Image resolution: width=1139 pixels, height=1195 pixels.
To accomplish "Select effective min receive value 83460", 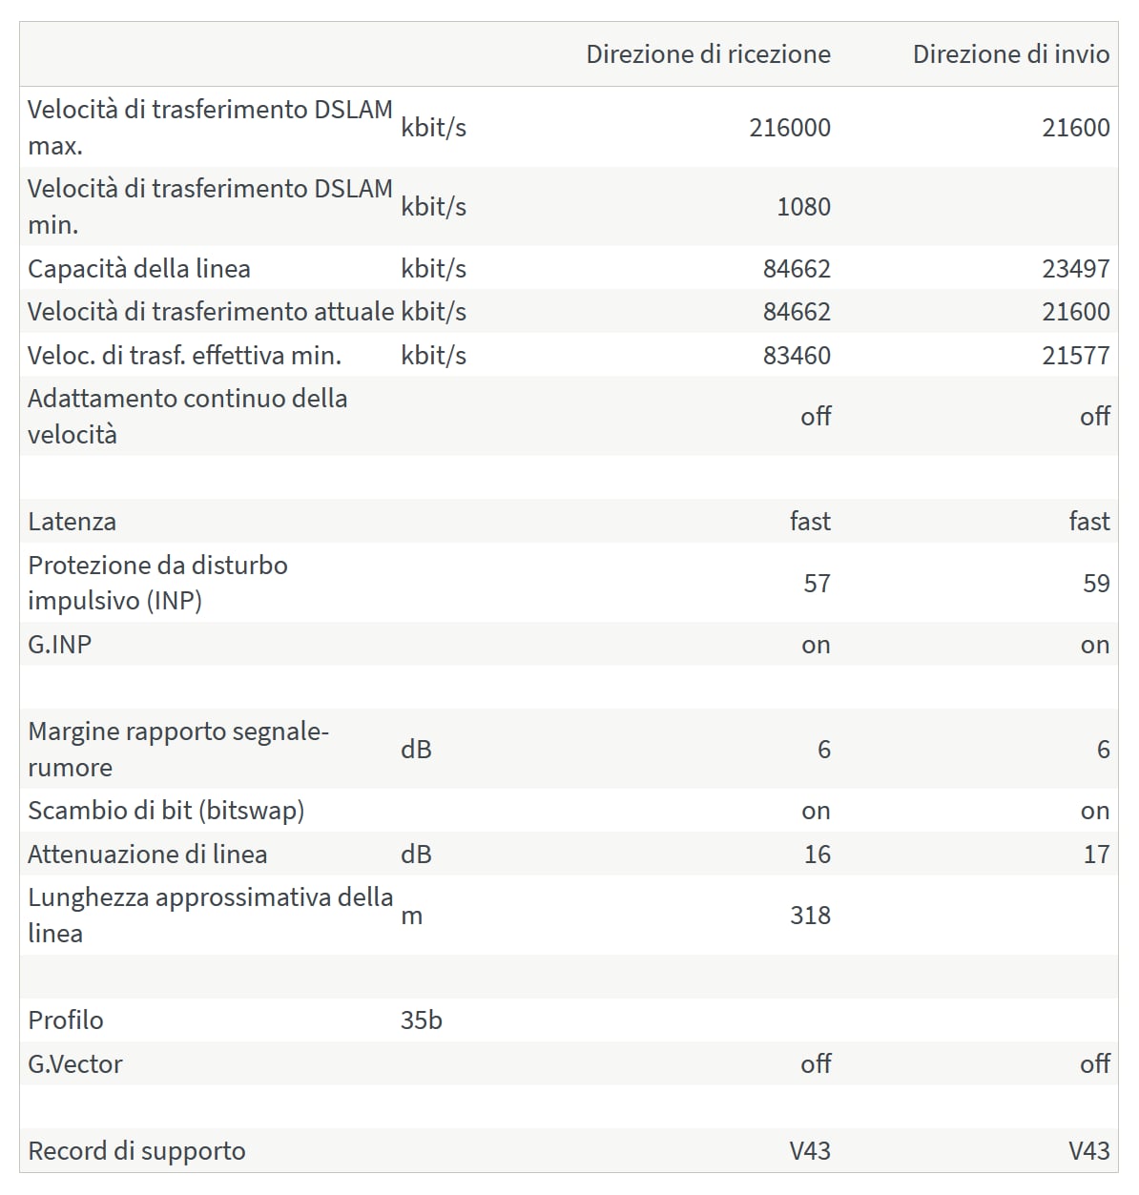I will click(x=797, y=356).
